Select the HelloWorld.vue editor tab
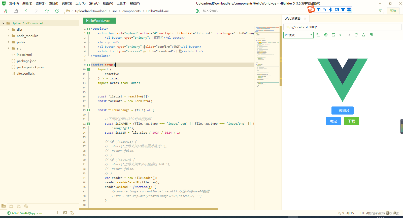403x218 pixels. point(100,21)
